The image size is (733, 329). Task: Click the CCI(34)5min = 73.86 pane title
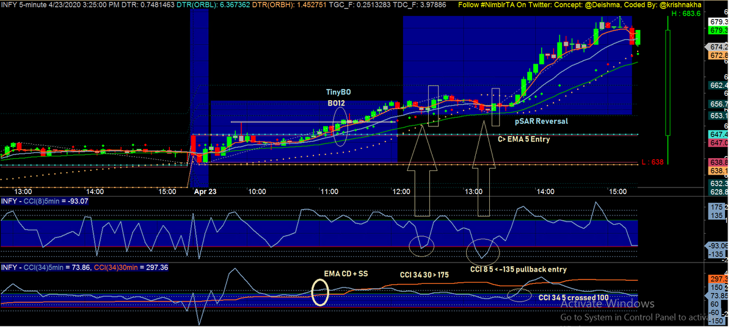tap(47, 267)
